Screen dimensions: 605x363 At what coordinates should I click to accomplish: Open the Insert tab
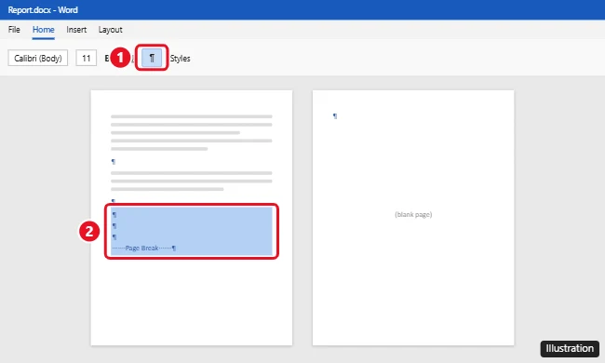pyautogui.click(x=76, y=29)
